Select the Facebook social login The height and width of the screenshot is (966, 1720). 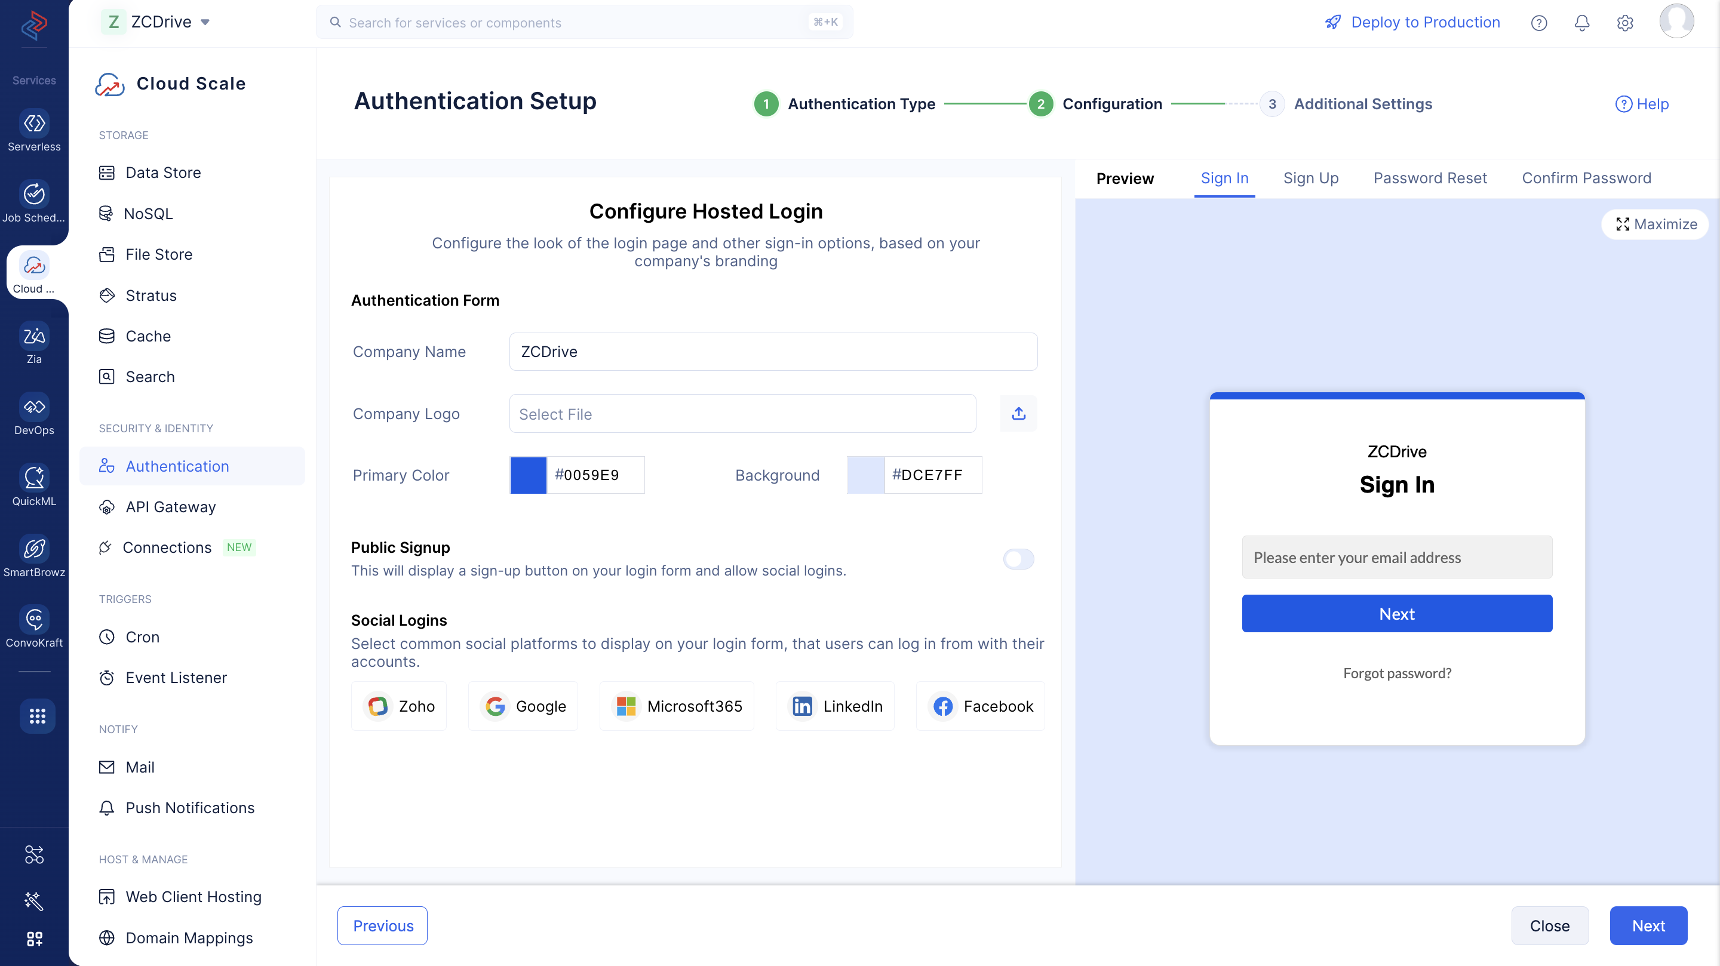point(981,706)
